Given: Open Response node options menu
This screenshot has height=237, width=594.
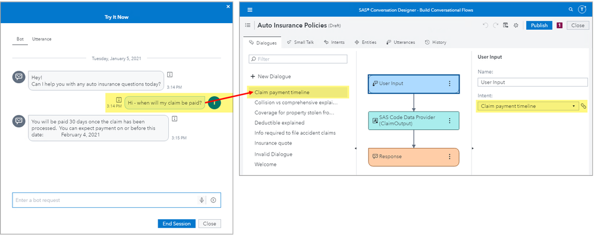Looking at the screenshot, I should click(450, 157).
